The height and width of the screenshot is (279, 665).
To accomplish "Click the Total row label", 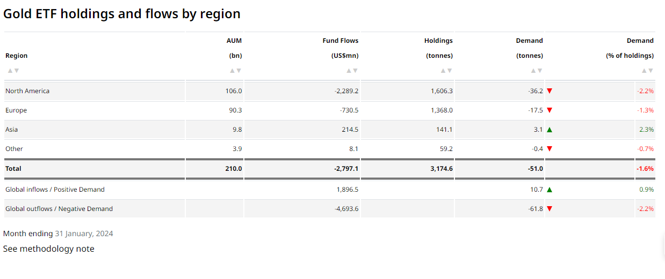I will point(13,169).
